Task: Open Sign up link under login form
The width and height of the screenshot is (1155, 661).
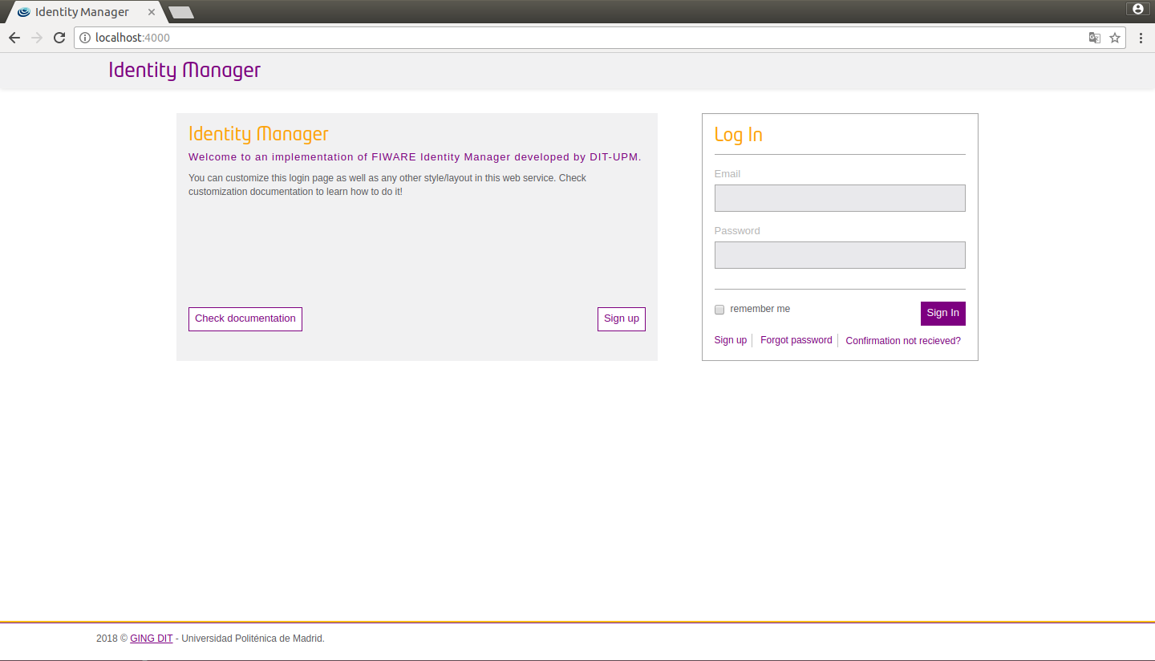Action: tap(731, 340)
